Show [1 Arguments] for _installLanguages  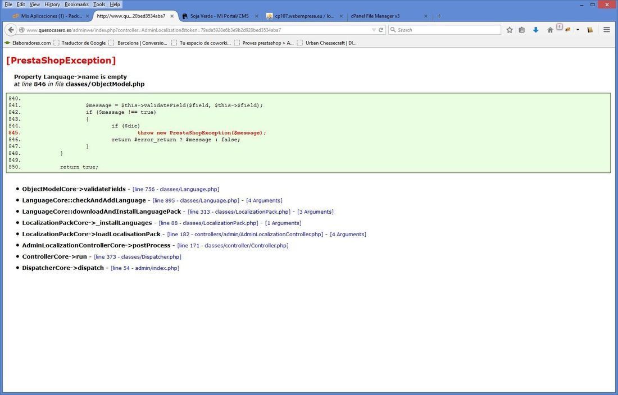click(283, 223)
